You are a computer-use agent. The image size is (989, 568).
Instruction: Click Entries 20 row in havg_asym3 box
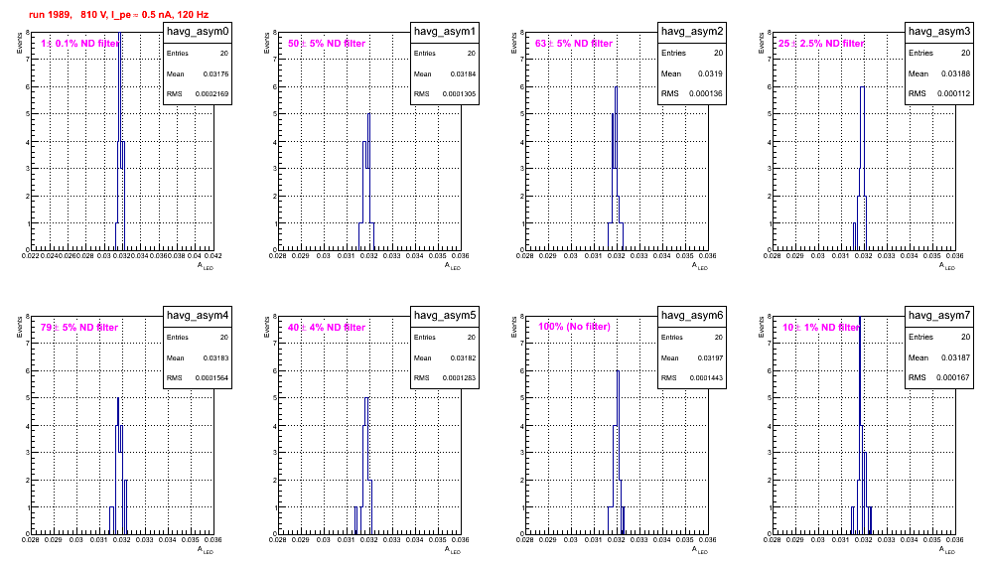click(939, 54)
